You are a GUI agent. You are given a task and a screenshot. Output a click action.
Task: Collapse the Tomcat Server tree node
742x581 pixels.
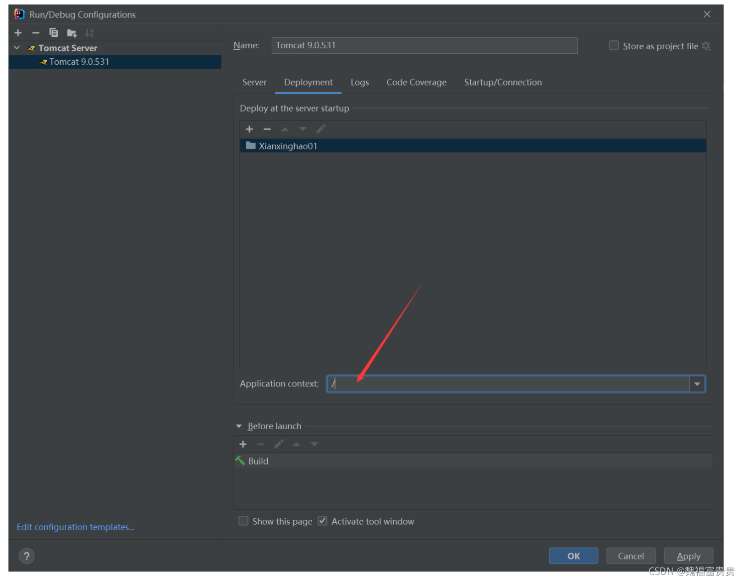[x=17, y=48]
